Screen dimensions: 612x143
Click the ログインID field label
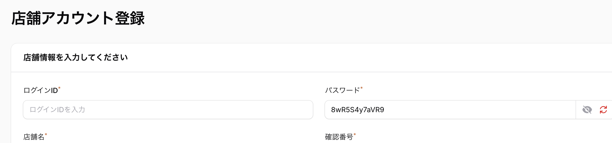click(x=40, y=90)
